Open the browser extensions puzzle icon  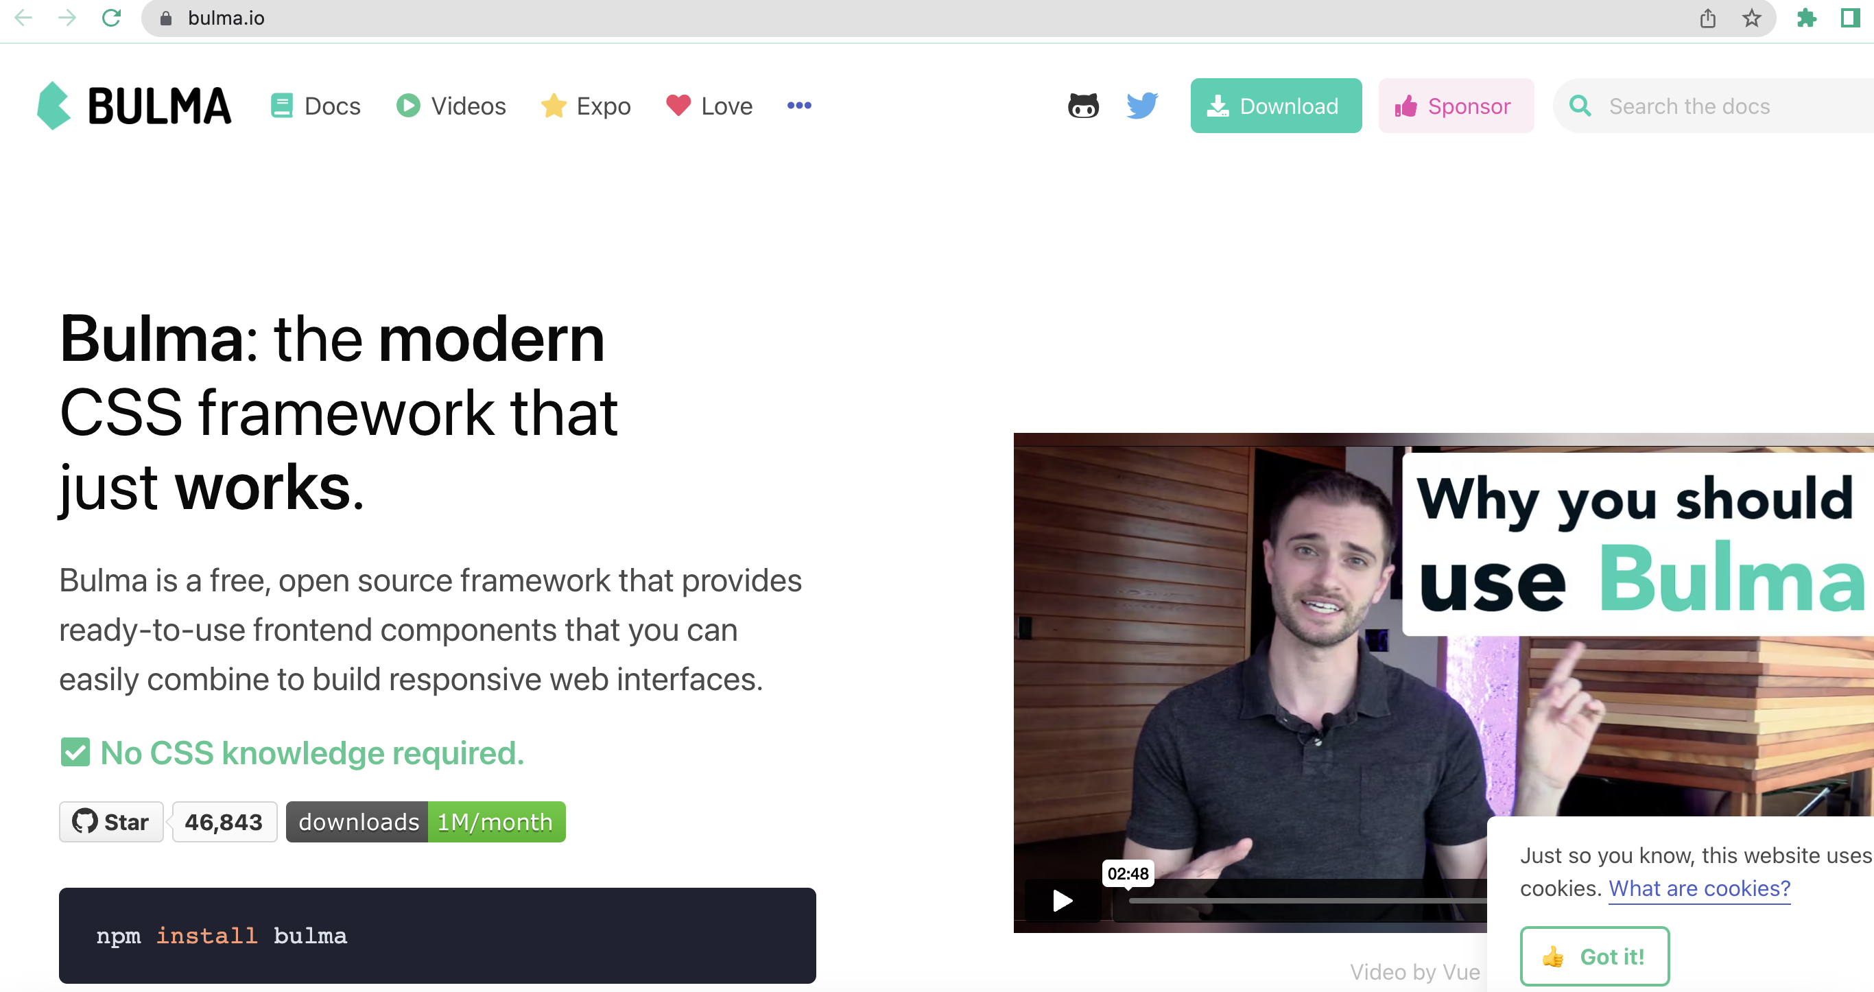pos(1806,19)
